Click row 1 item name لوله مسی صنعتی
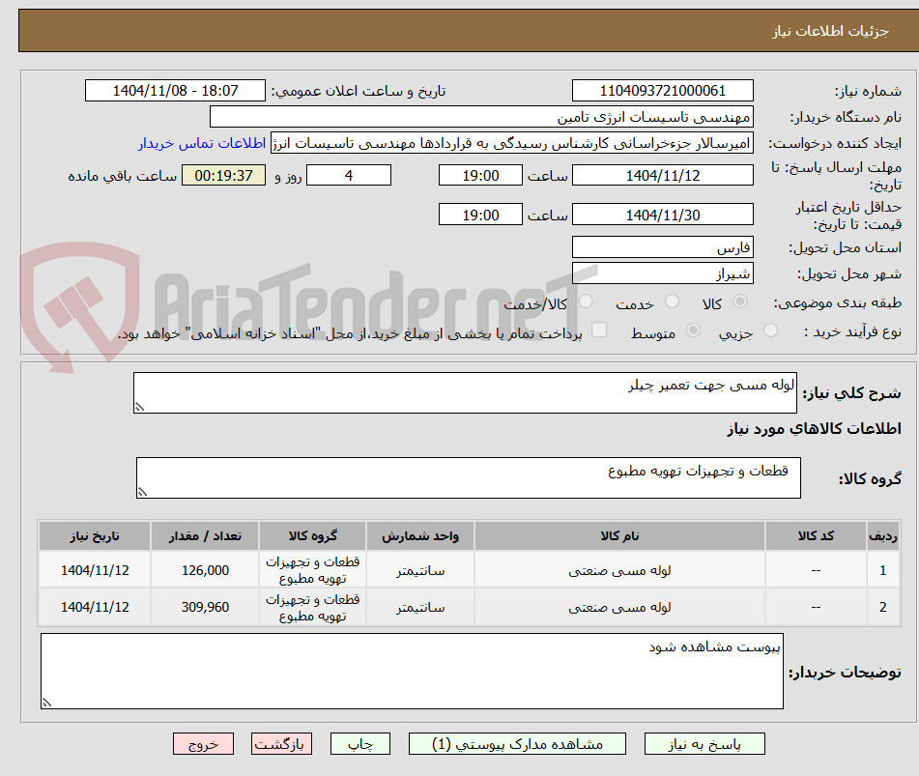The height and width of the screenshot is (776, 919). (x=619, y=570)
